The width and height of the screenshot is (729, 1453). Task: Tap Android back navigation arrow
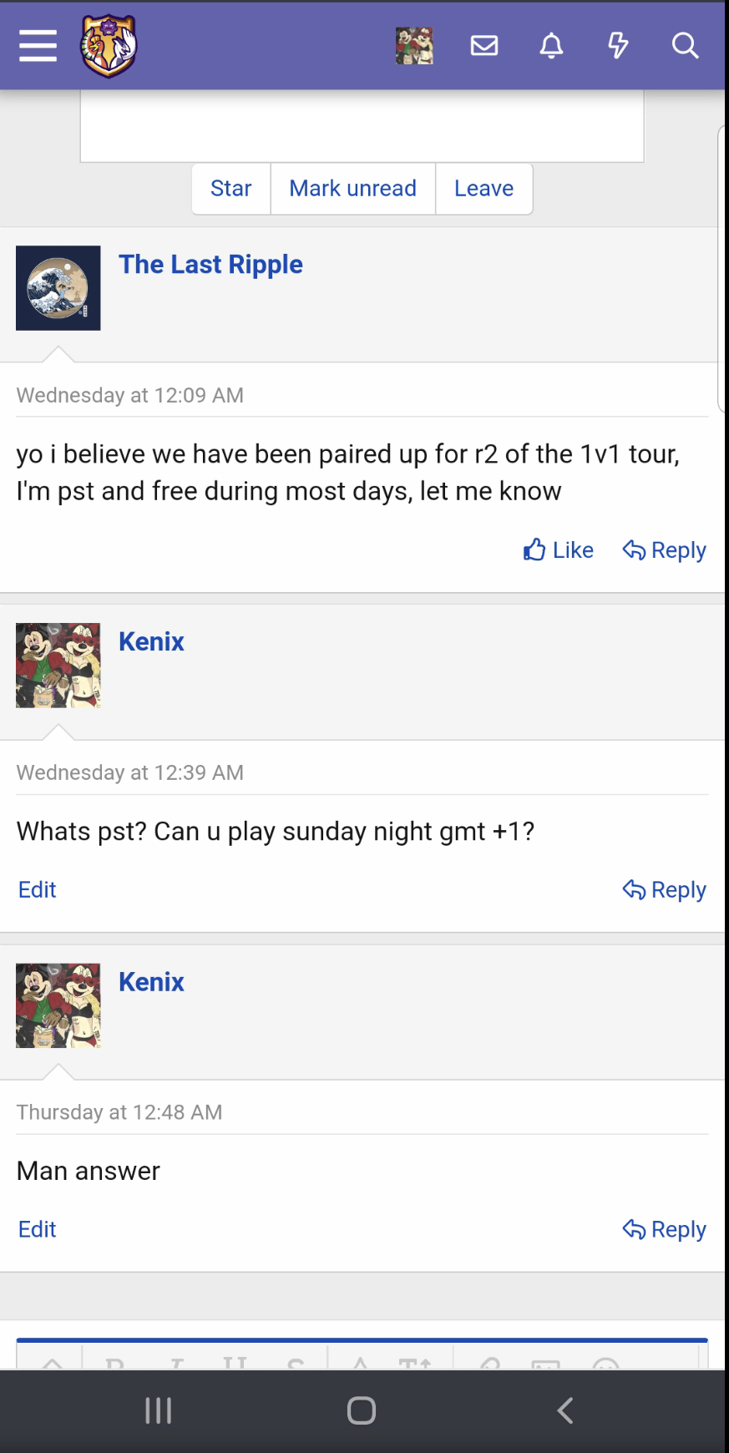[565, 1410]
